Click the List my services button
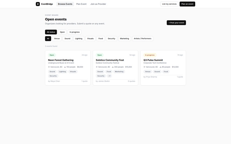 tap(169, 4)
